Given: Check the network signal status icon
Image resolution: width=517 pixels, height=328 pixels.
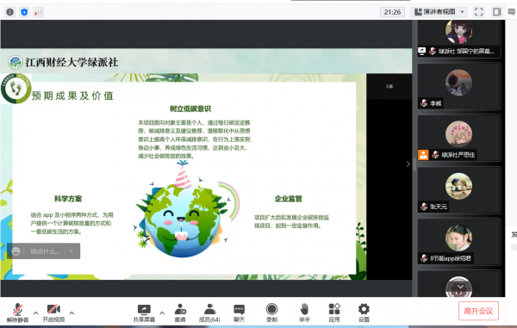Looking at the screenshot, I should (38, 12).
